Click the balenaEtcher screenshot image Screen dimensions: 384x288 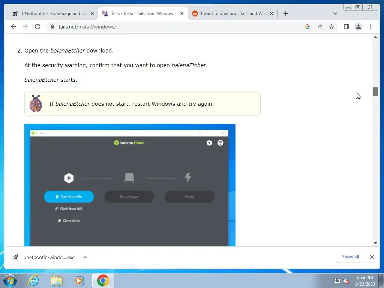tap(130, 185)
